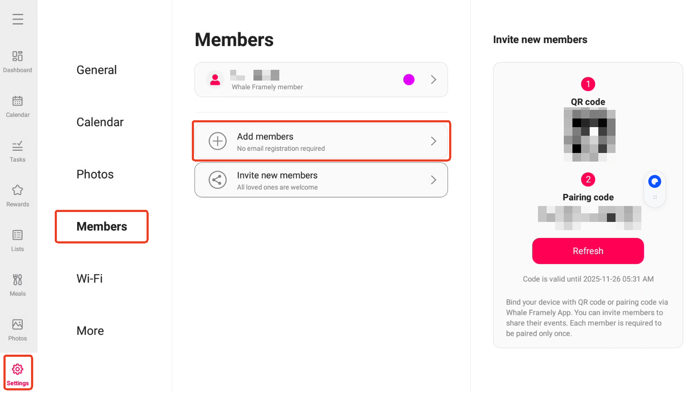The width and height of the screenshot is (697, 393).
Task: Tap the QR code image
Action: tap(589, 135)
